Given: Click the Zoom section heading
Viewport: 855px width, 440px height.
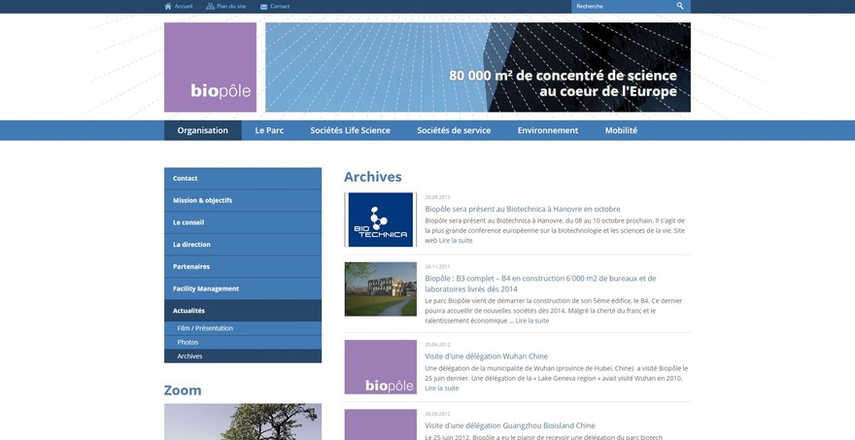Looking at the screenshot, I should [183, 390].
